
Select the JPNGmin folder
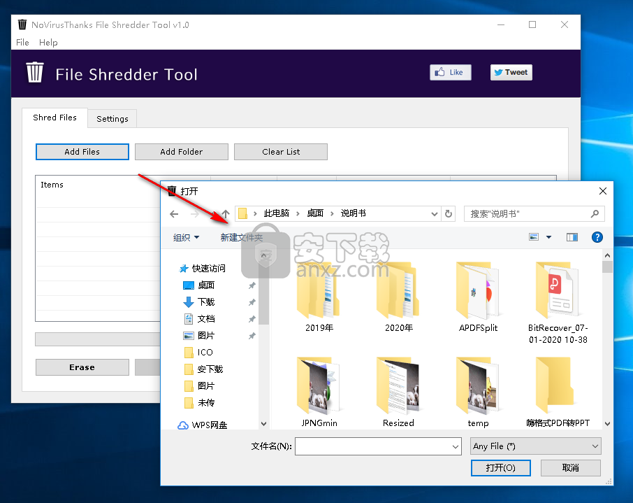319,392
